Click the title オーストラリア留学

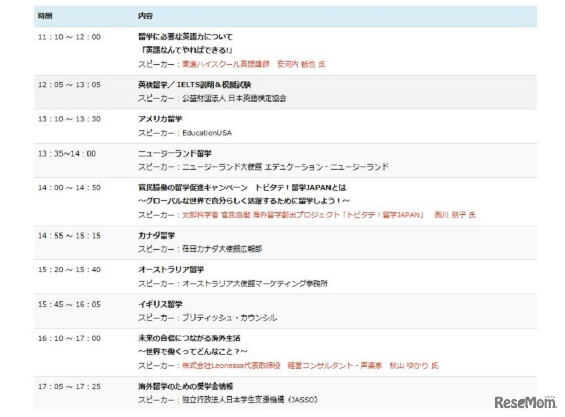[x=171, y=270]
